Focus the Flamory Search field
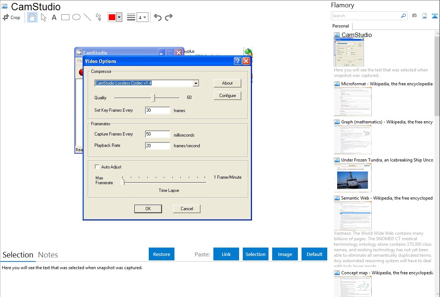Viewport: 440px width, 297px height. (366, 16)
